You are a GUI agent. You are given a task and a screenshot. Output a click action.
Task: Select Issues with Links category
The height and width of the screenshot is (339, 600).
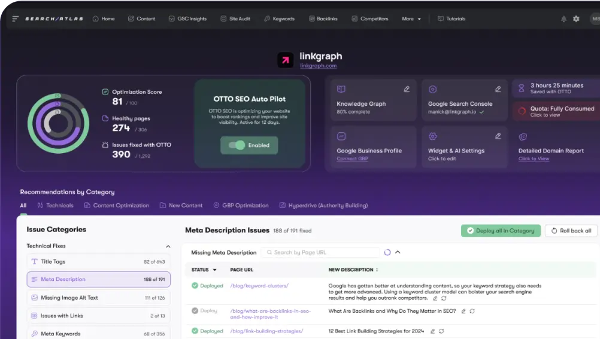(x=99, y=316)
